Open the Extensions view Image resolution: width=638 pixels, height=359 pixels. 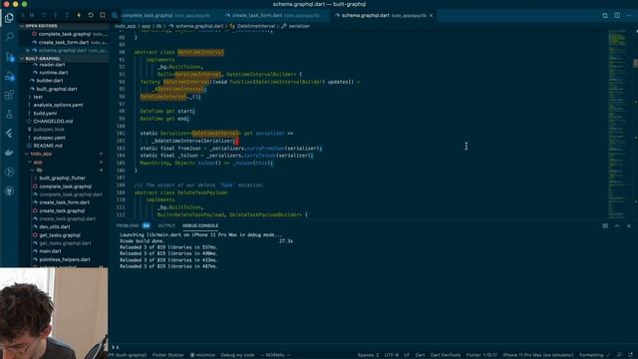[9, 95]
